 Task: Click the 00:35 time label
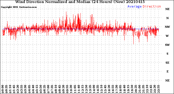pos(7,89)
